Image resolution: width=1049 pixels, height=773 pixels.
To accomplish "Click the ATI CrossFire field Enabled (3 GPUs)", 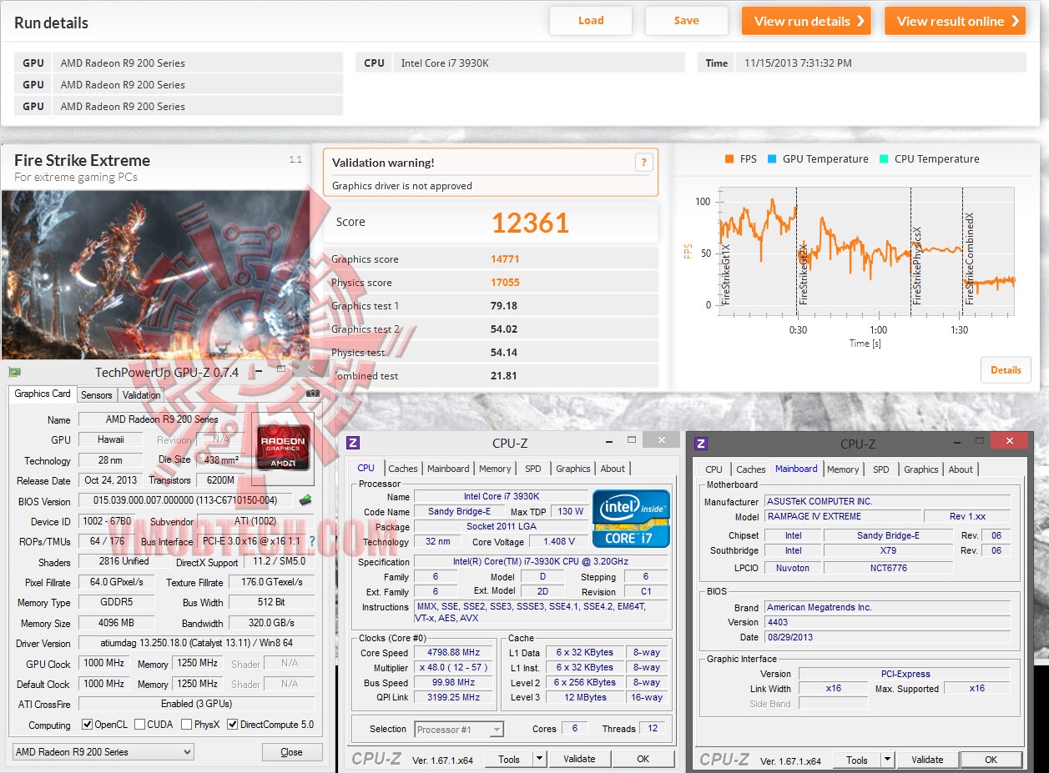I will 196,704.
